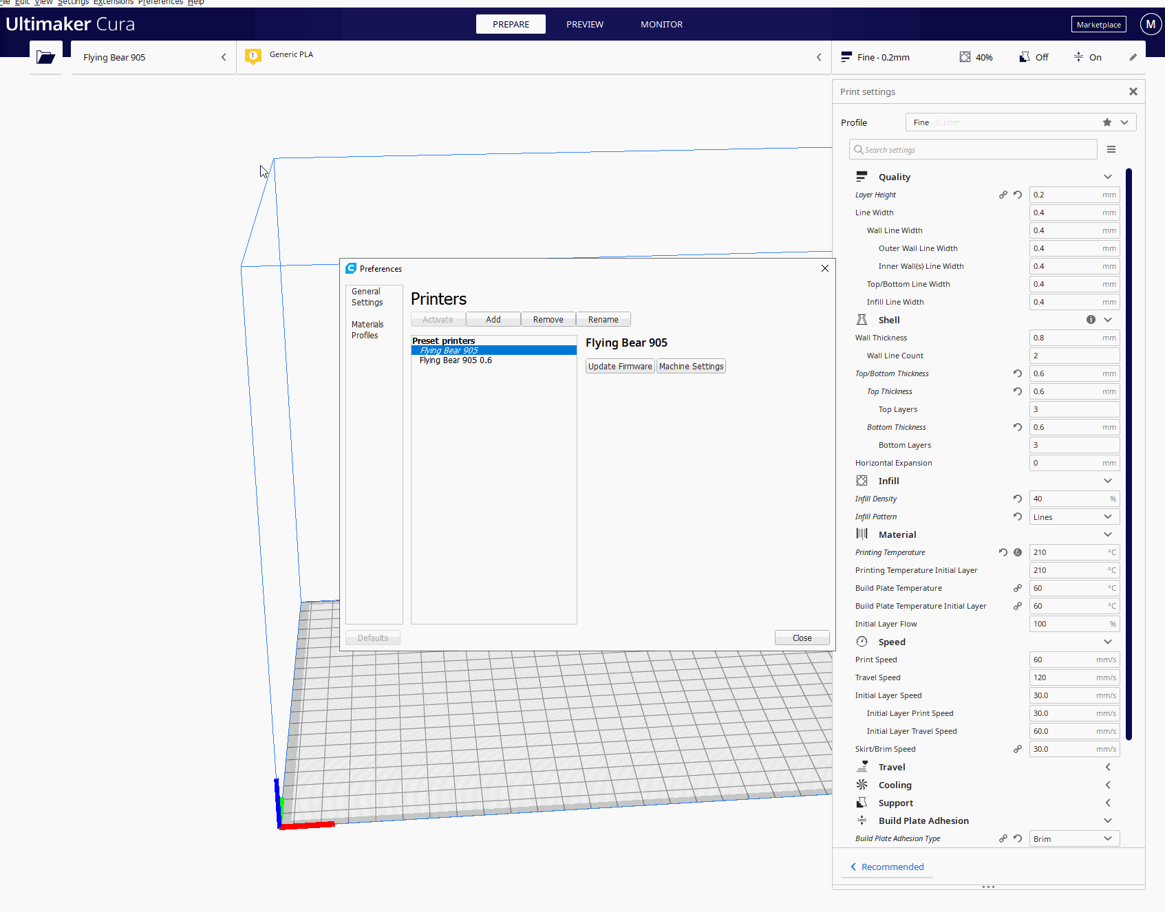This screenshot has height=912, width=1165.
Task: Click the Layer Height value field
Action: (x=1074, y=195)
